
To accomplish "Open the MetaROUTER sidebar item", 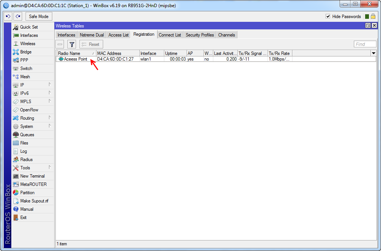I will [32, 184].
